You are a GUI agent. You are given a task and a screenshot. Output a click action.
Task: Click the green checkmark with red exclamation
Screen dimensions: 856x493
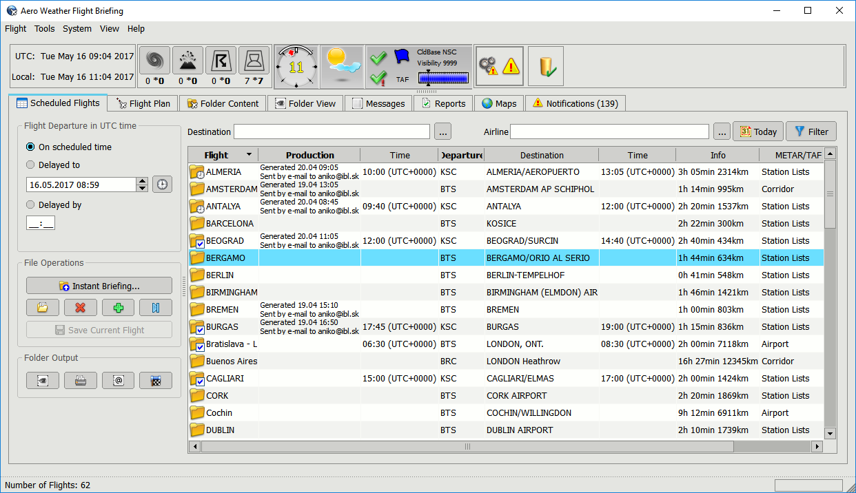(378, 78)
